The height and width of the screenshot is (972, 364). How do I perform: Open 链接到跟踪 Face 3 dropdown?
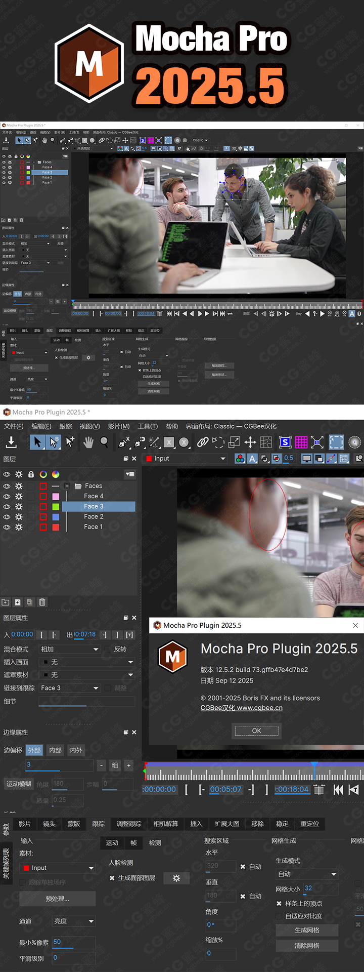pos(69,688)
